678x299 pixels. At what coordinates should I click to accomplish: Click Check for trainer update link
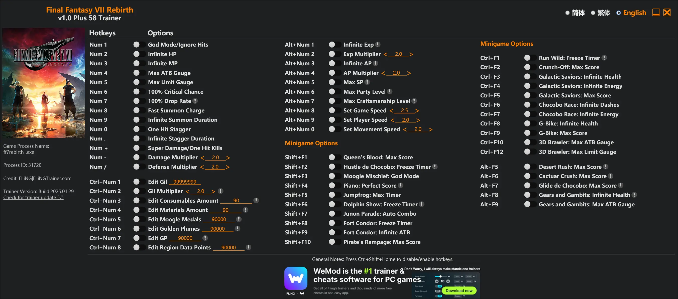pyautogui.click(x=33, y=198)
